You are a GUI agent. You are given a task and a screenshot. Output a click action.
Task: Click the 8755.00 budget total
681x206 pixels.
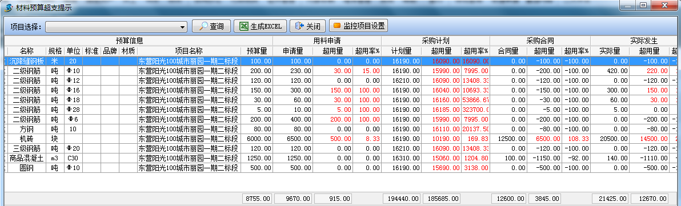(x=257, y=199)
